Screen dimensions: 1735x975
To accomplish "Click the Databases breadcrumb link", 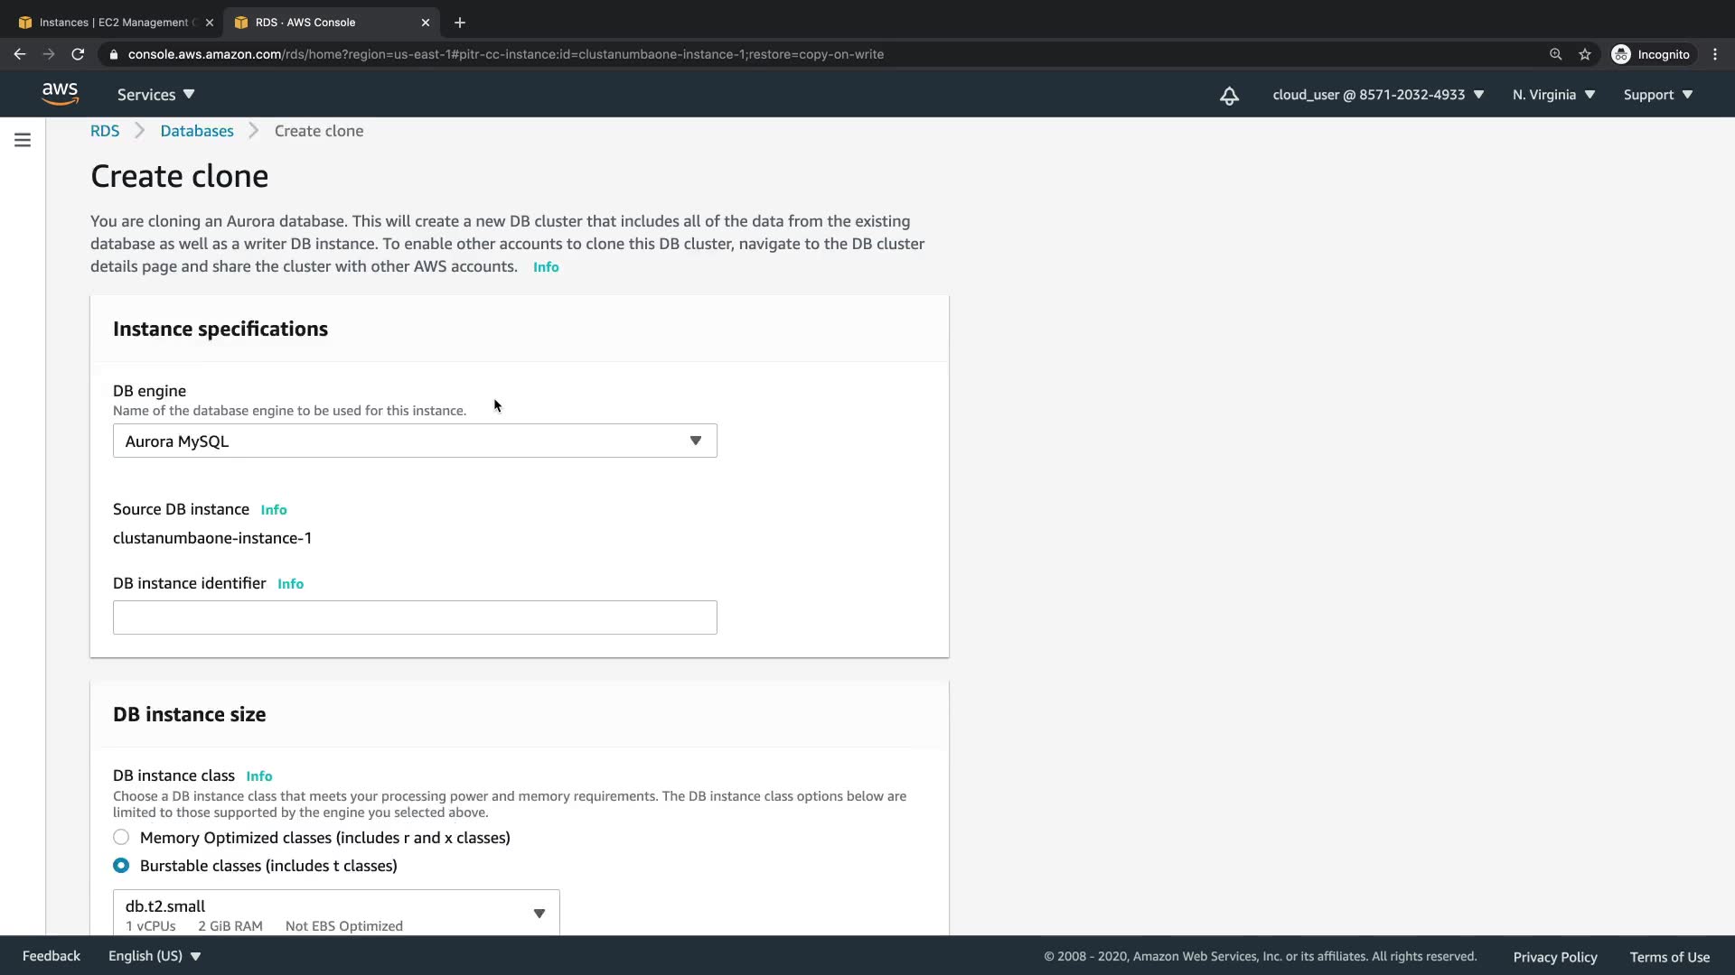I will [196, 131].
